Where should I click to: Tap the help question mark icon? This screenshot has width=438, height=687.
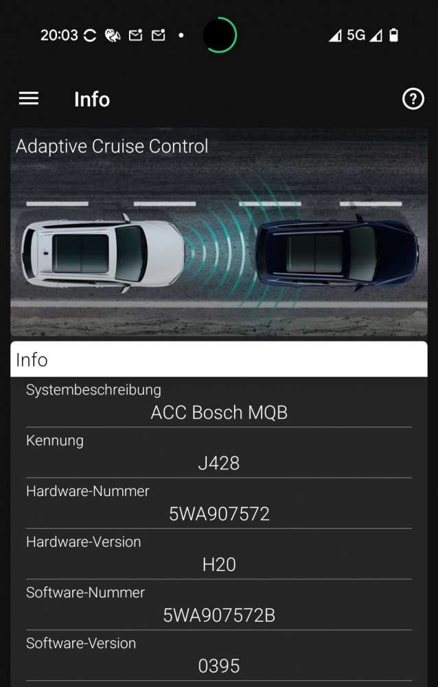click(x=413, y=99)
